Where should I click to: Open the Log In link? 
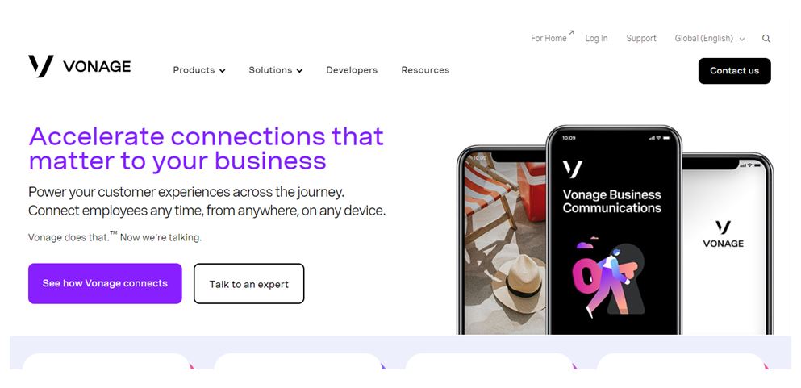(x=596, y=38)
